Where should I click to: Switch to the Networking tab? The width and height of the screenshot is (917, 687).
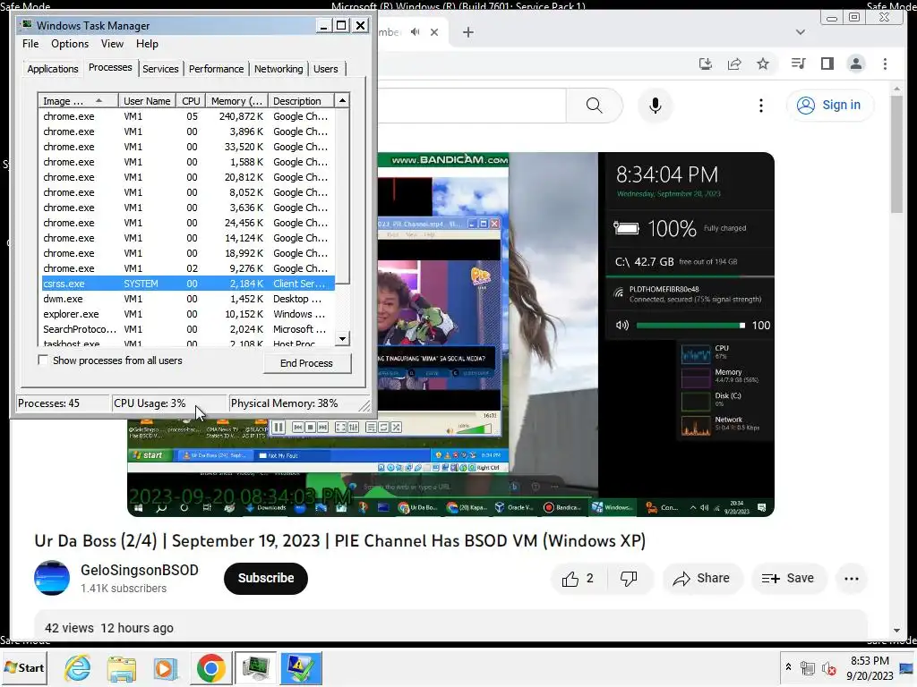pos(279,69)
